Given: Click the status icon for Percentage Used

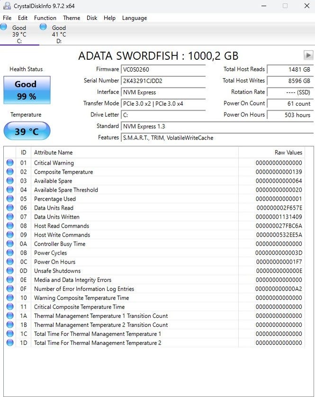Looking at the screenshot, I should coord(10,198).
